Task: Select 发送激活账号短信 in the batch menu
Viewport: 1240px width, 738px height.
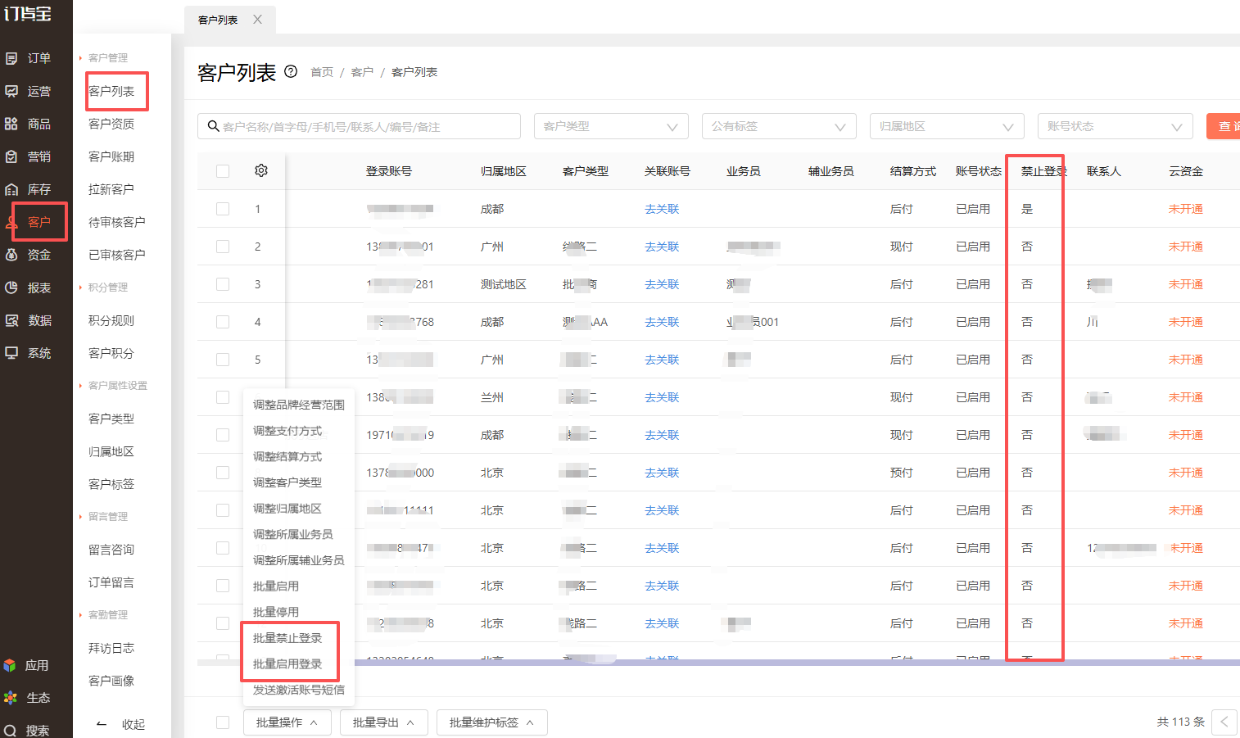Action: tap(299, 690)
